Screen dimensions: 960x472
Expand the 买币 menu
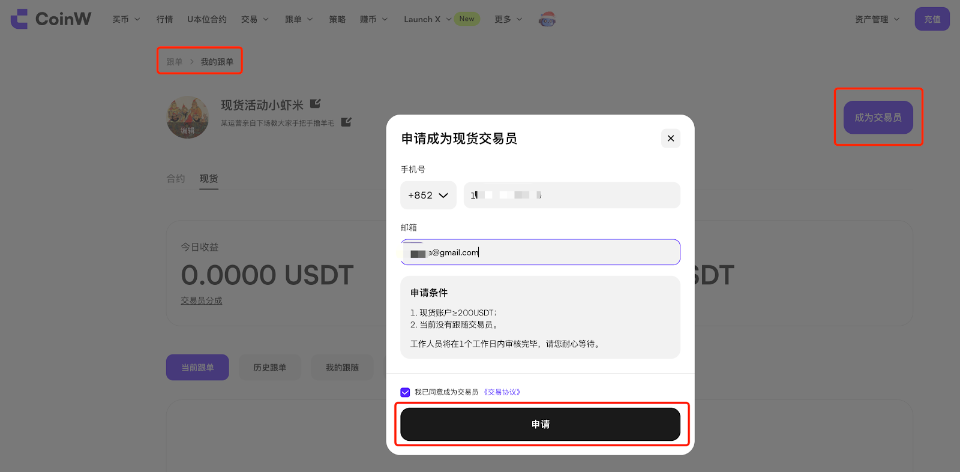(x=126, y=19)
